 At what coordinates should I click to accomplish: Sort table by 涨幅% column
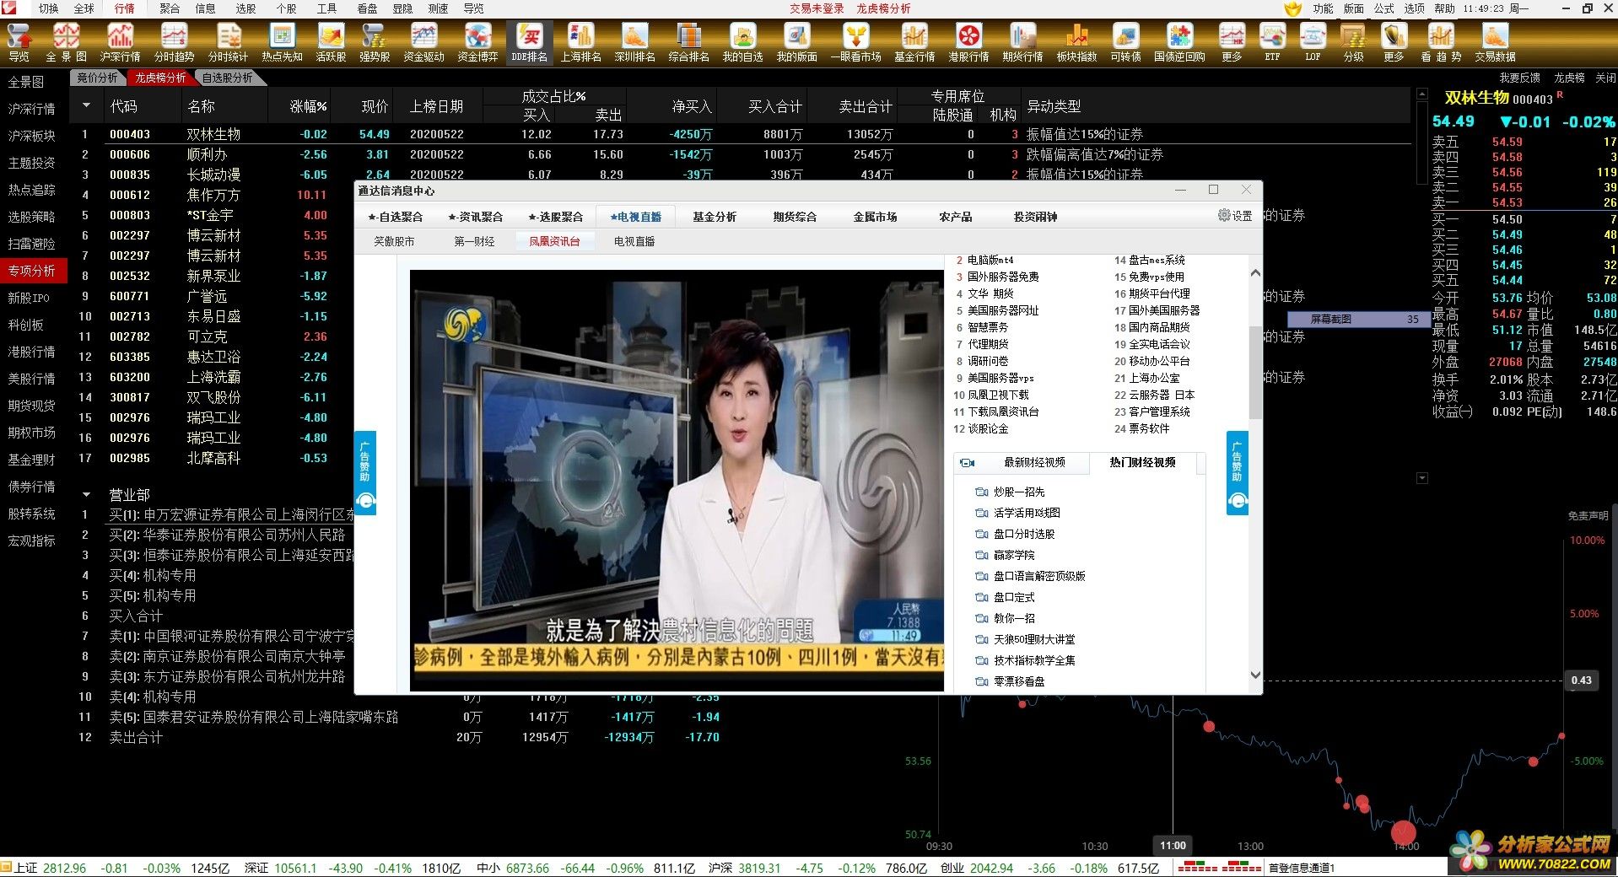coord(308,106)
